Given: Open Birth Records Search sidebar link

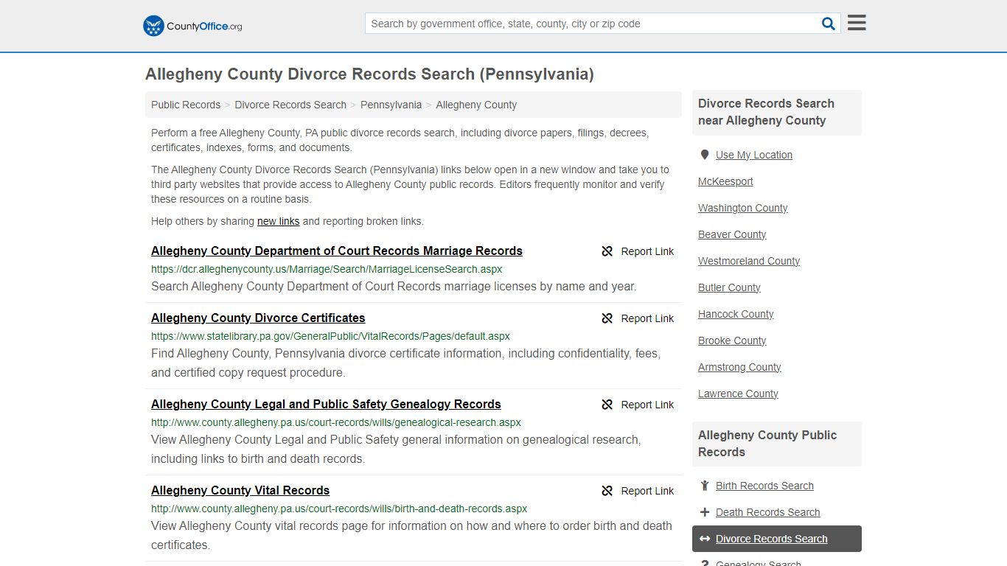Looking at the screenshot, I should (764, 486).
